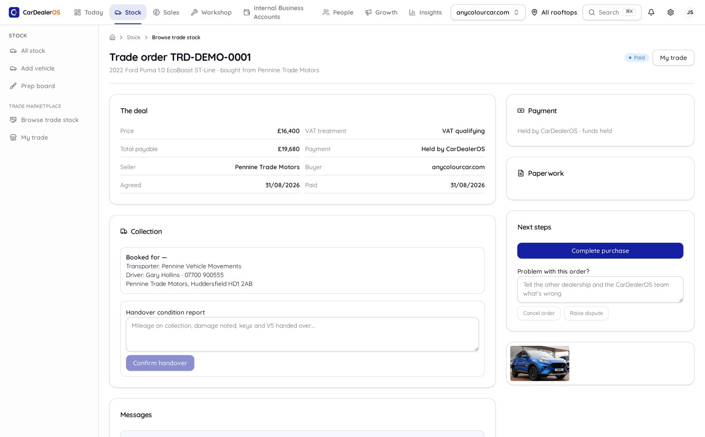Open the Insights tab
Viewport: 705px width, 437px height.
click(x=425, y=12)
